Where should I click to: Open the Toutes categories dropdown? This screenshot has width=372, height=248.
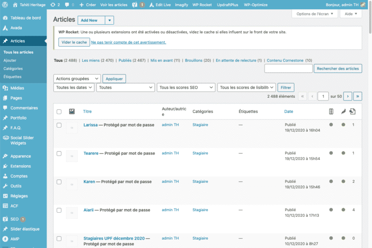point(126,87)
